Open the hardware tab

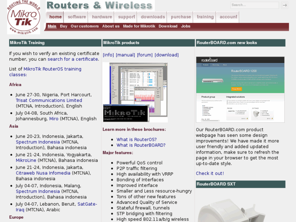102,17
